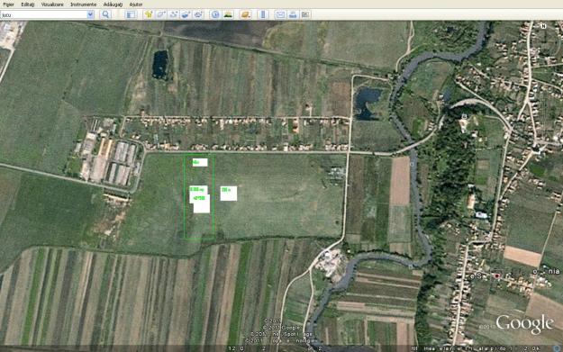563x352 pixels.
Task: Open the planet switcher icon dropdown
Action: (x=246, y=14)
